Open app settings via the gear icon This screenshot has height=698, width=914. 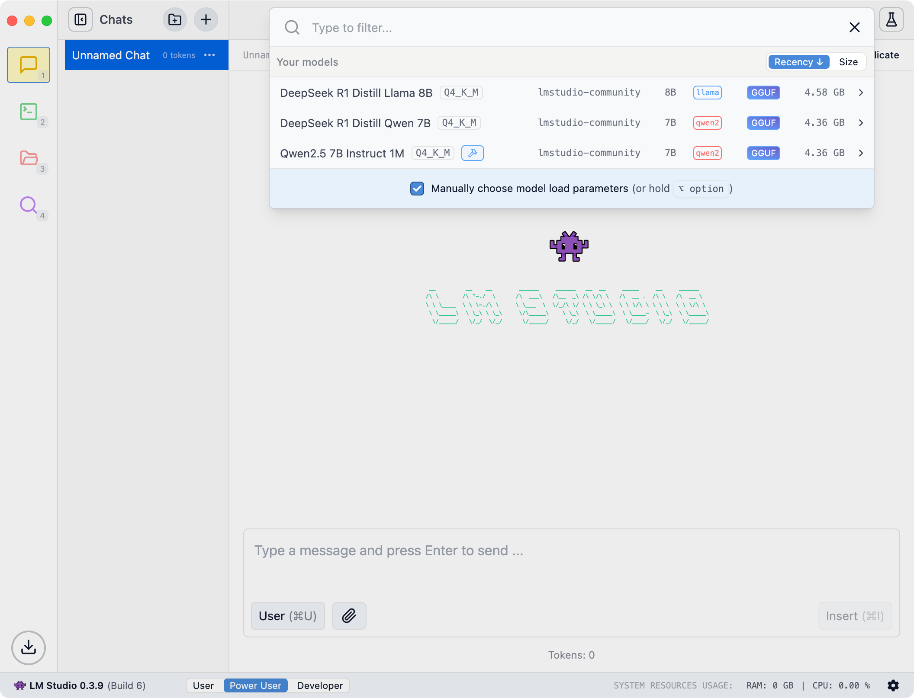point(894,685)
